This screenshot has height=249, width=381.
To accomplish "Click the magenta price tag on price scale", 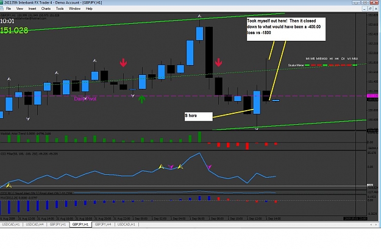I will click(x=372, y=96).
